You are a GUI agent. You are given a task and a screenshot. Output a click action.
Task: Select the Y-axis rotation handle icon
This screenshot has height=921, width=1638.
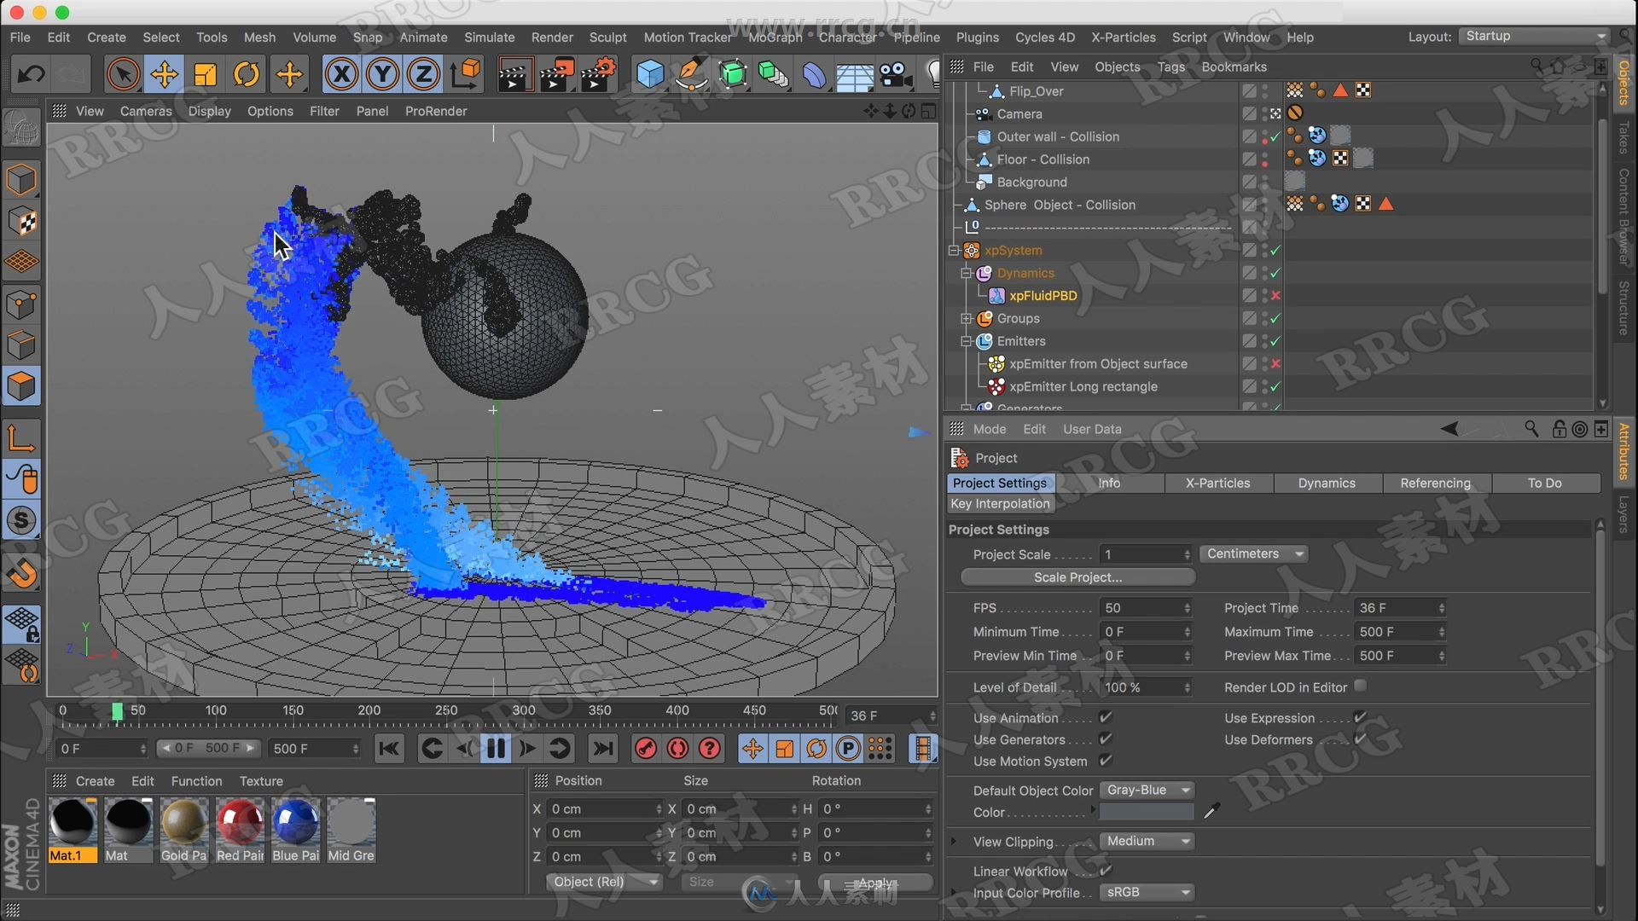point(381,73)
